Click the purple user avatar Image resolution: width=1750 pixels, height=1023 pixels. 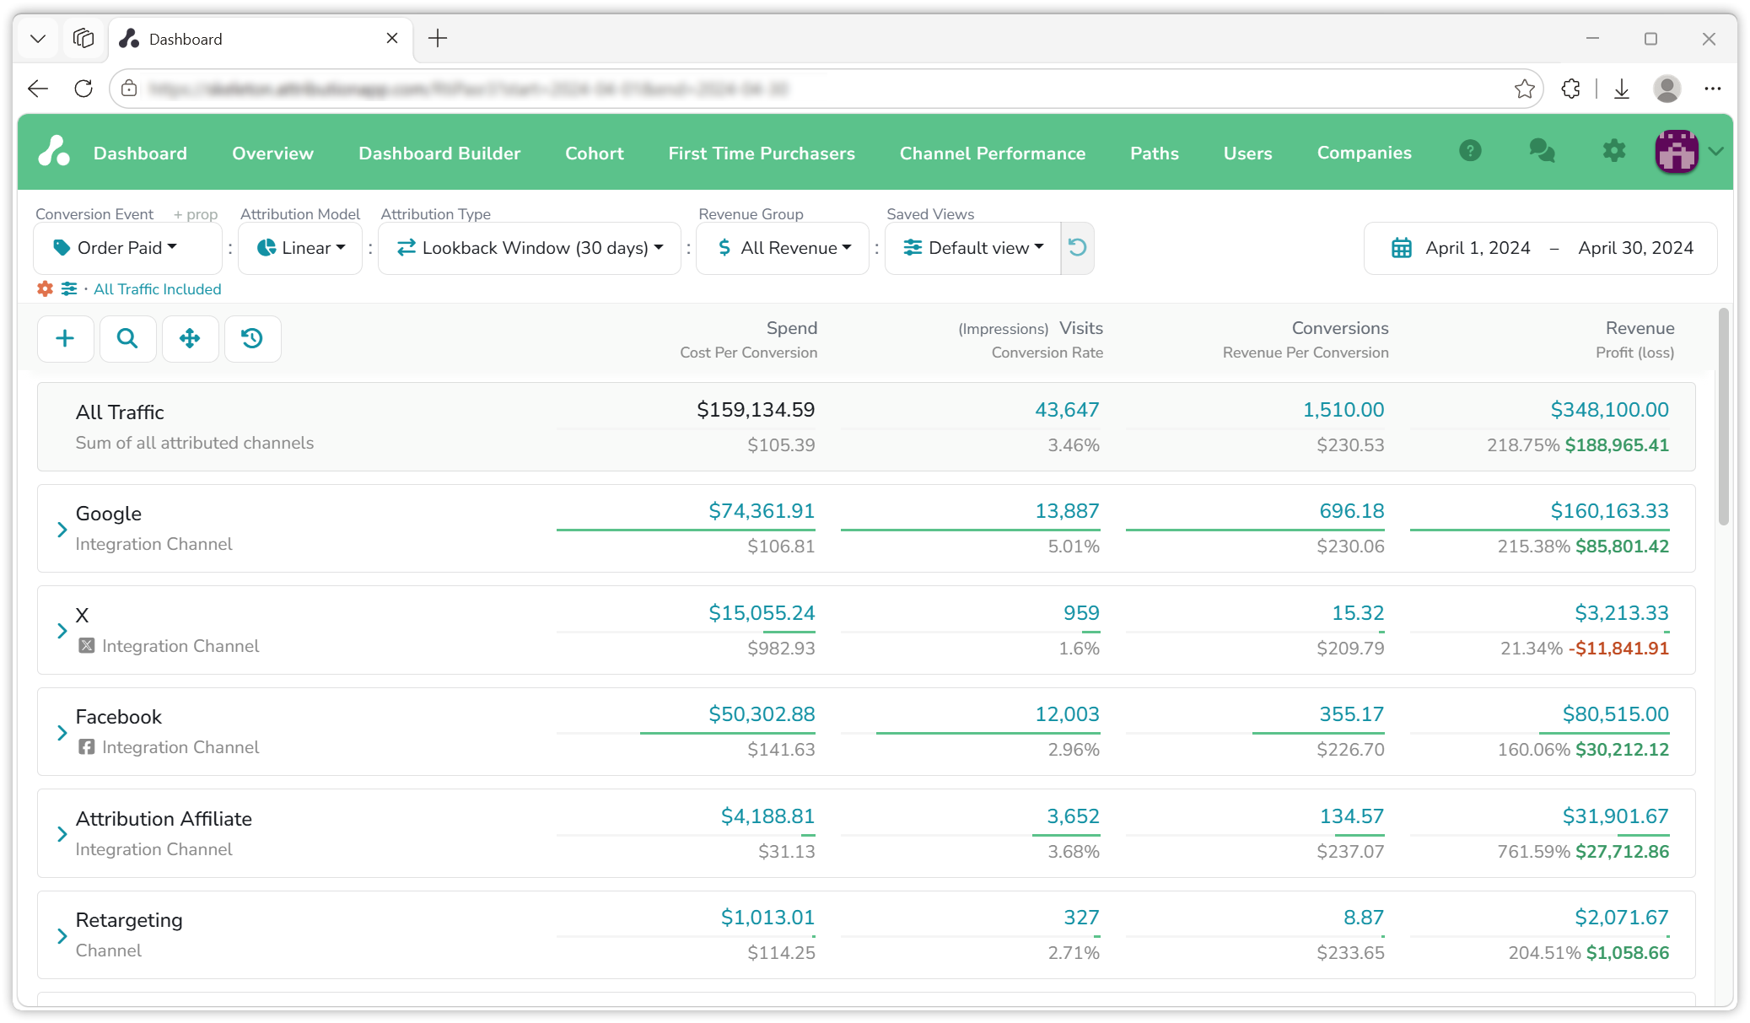[x=1677, y=151]
